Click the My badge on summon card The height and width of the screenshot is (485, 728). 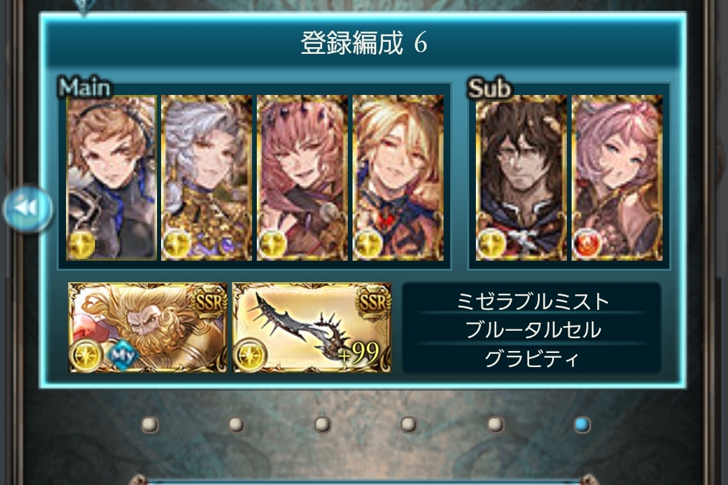click(x=123, y=356)
